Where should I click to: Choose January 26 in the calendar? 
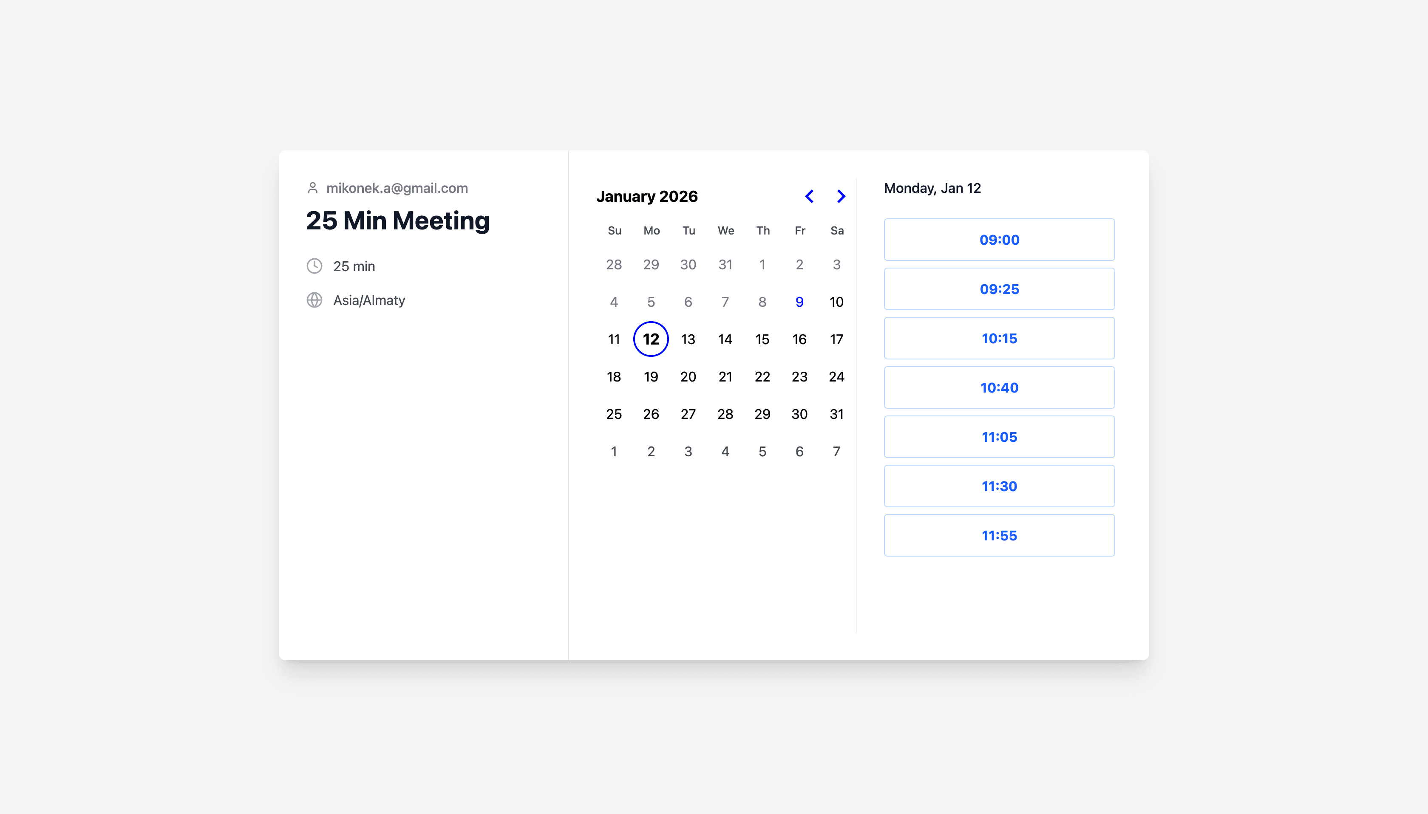coord(651,414)
